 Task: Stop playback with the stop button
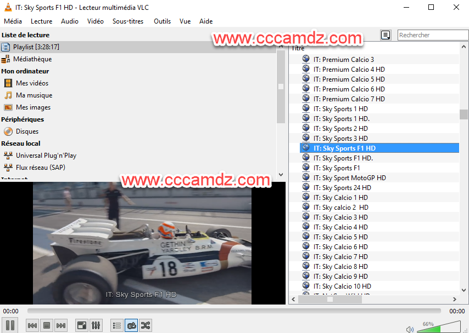47,325
